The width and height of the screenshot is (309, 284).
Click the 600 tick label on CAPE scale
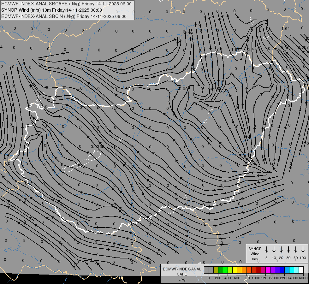tap(237, 278)
